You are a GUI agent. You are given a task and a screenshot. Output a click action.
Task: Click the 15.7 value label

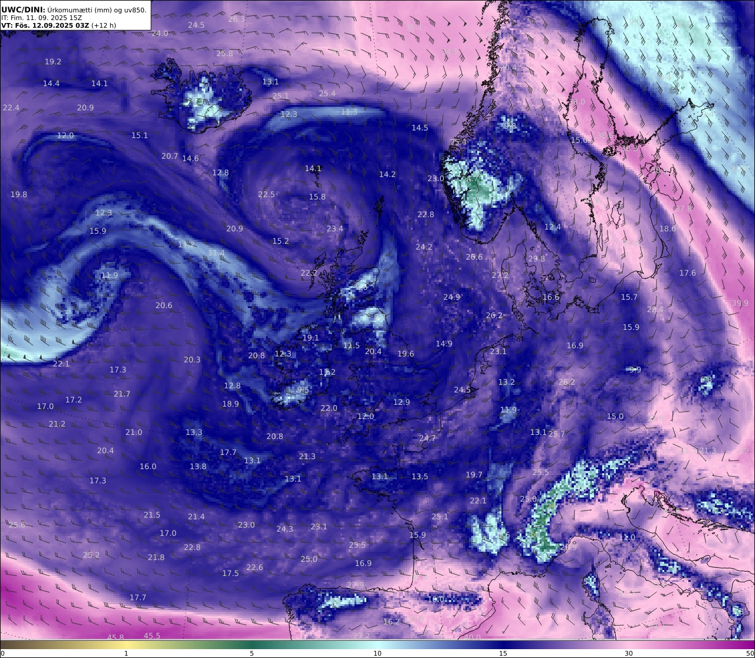[629, 297]
